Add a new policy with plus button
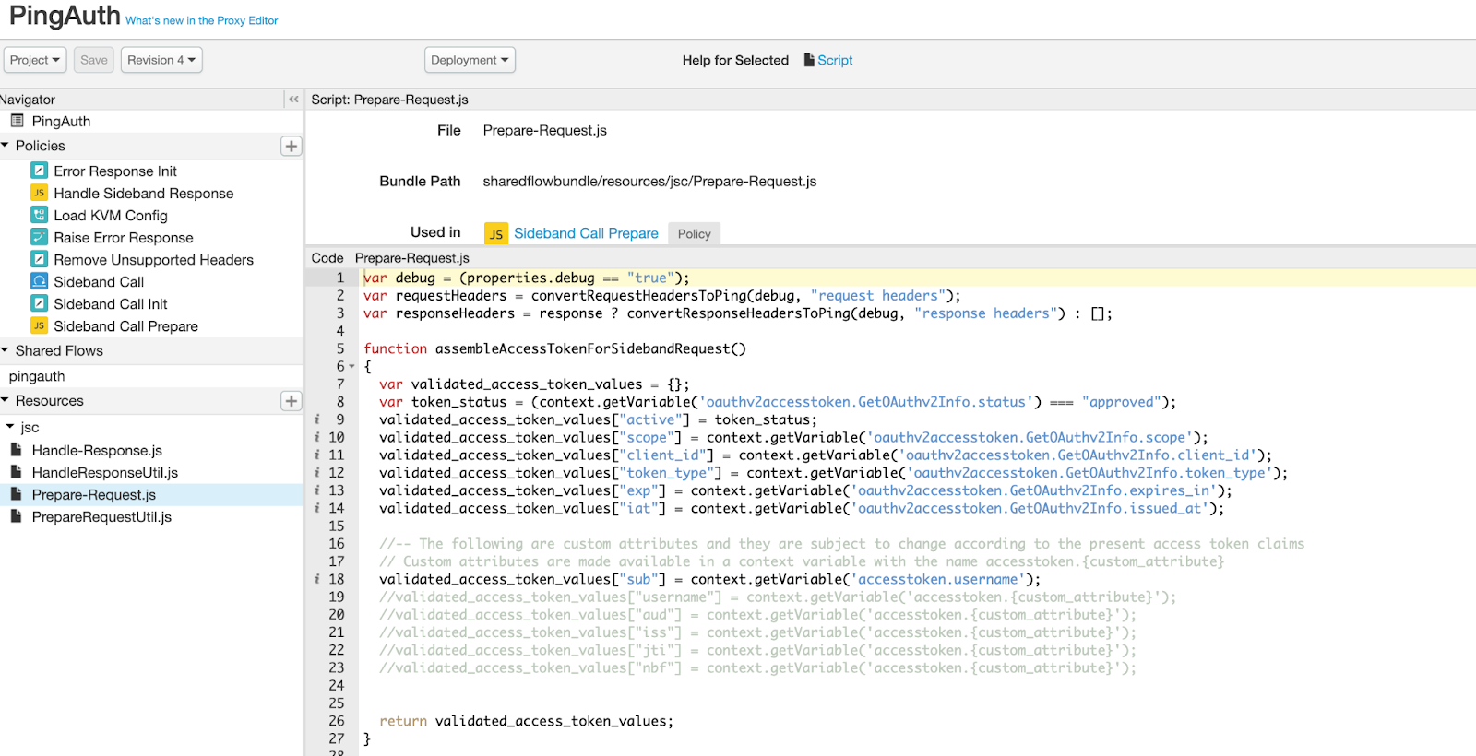The height and width of the screenshot is (756, 1476). tap(291, 146)
